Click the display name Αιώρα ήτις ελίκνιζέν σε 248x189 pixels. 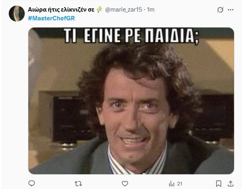(x=61, y=10)
